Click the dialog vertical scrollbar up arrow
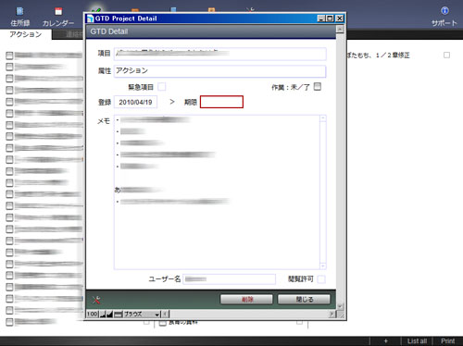The height and width of the screenshot is (346, 463). tap(340, 30)
